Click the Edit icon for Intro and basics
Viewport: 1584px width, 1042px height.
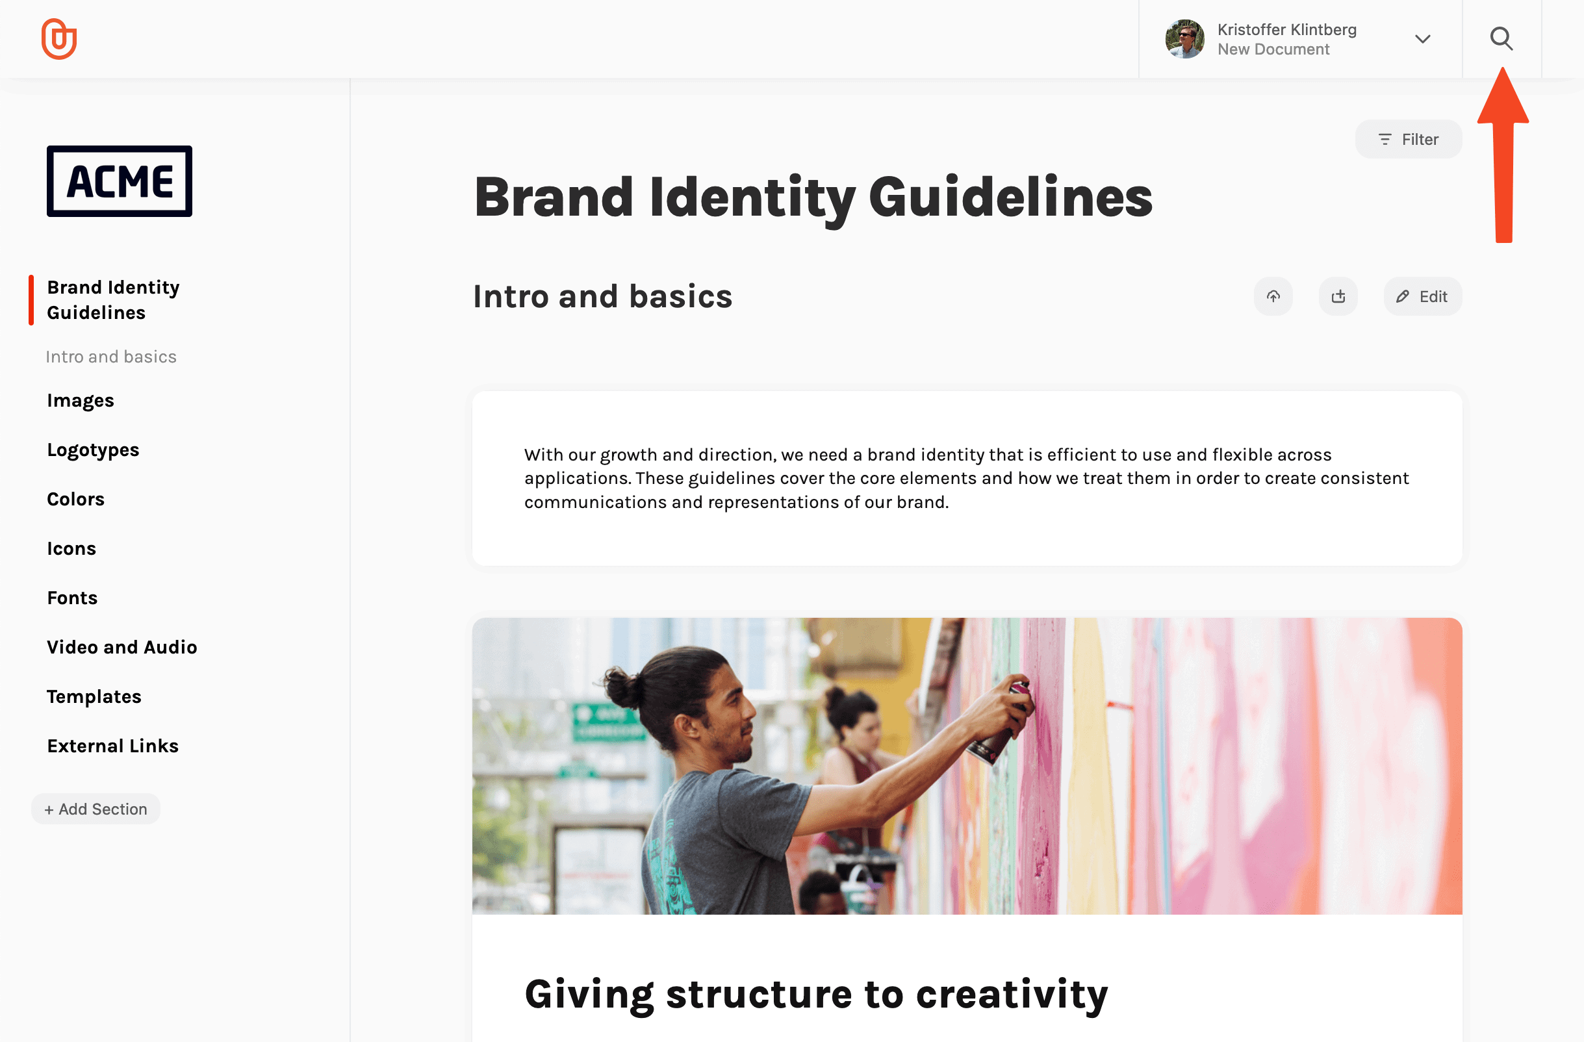click(1420, 296)
